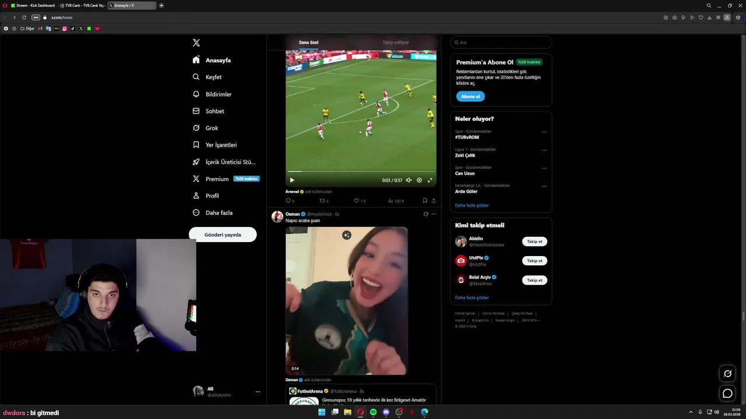View Arsenal post analytics
Screen dimensions: 746x419
(396, 201)
